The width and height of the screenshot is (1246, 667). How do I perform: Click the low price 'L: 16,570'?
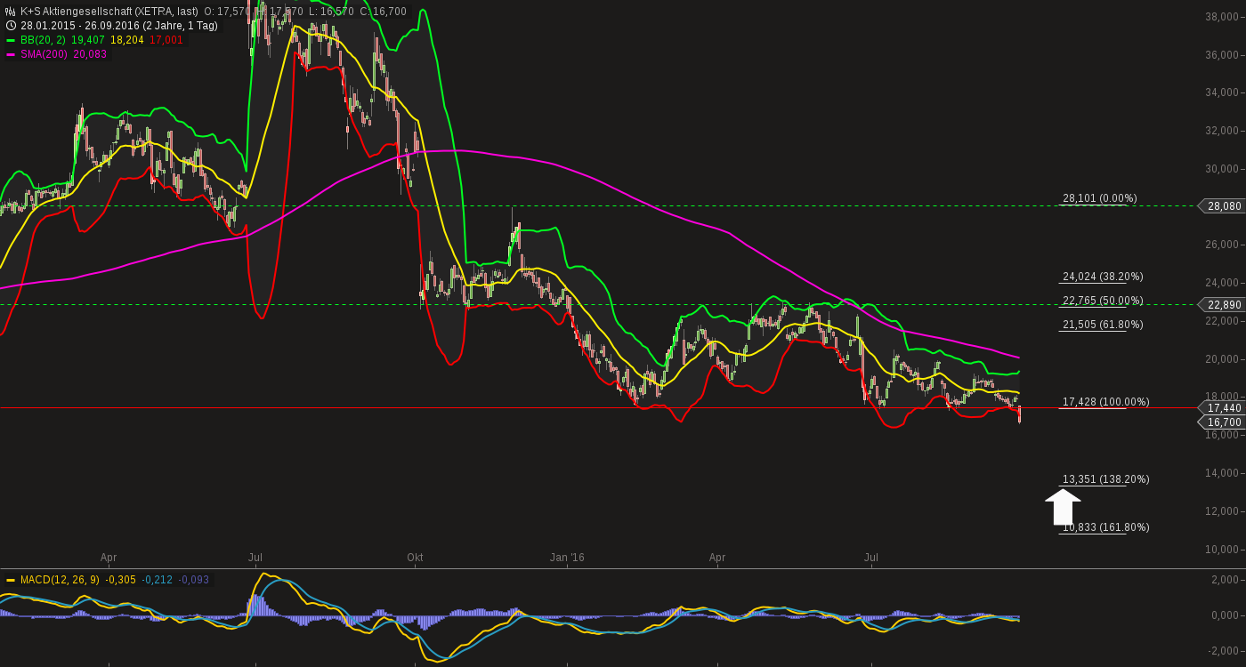[332, 12]
